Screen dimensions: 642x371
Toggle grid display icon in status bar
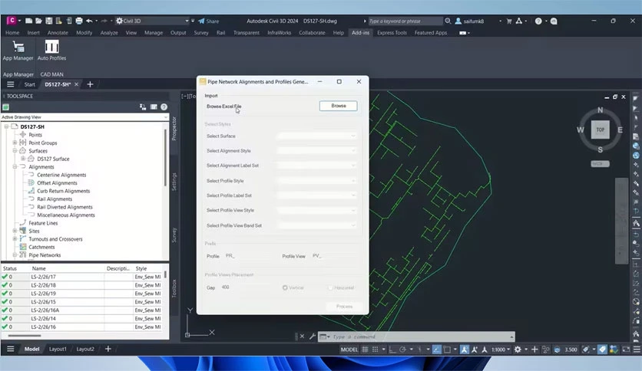pyautogui.click(x=365, y=350)
